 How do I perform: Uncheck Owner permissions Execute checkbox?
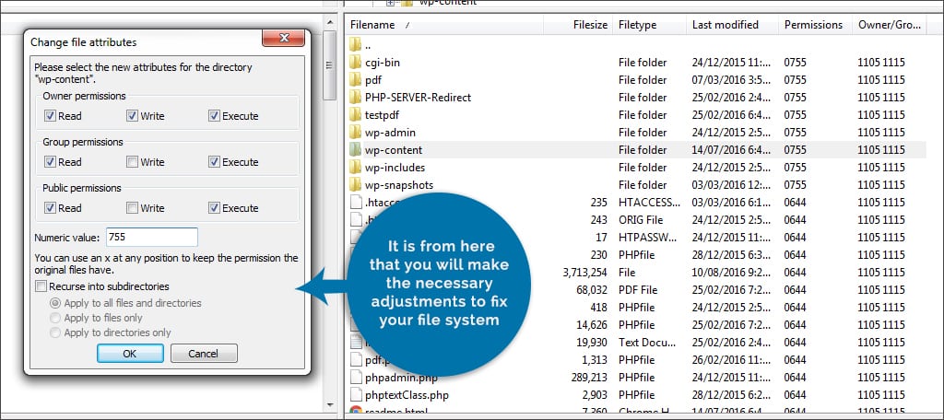click(214, 115)
